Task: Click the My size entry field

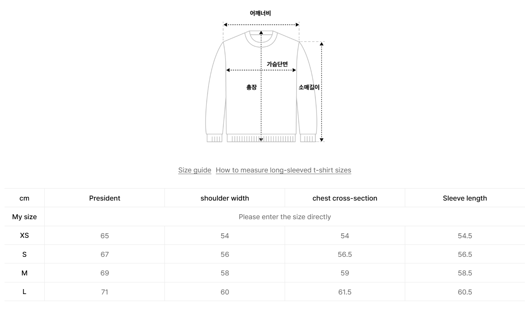Action: tap(285, 217)
